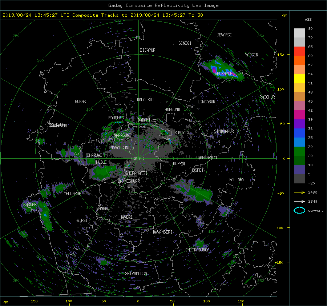This screenshot has height=306, width=327.
Task: Select the light blue 30-35 dBZ swatch
Action: click(299, 142)
